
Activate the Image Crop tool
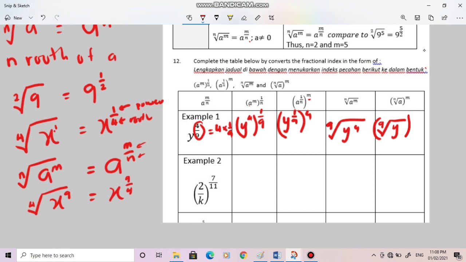(x=271, y=17)
